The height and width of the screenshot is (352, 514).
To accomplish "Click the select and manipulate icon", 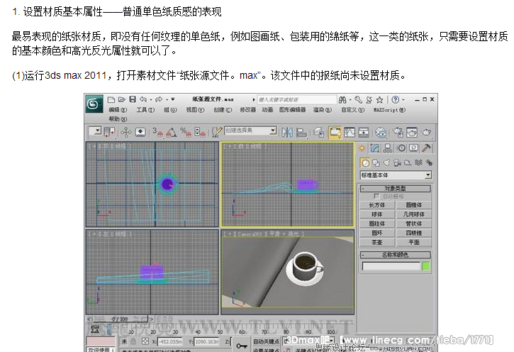I will tap(126, 132).
